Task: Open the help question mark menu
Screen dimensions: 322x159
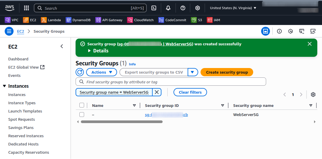Action: point(183,8)
